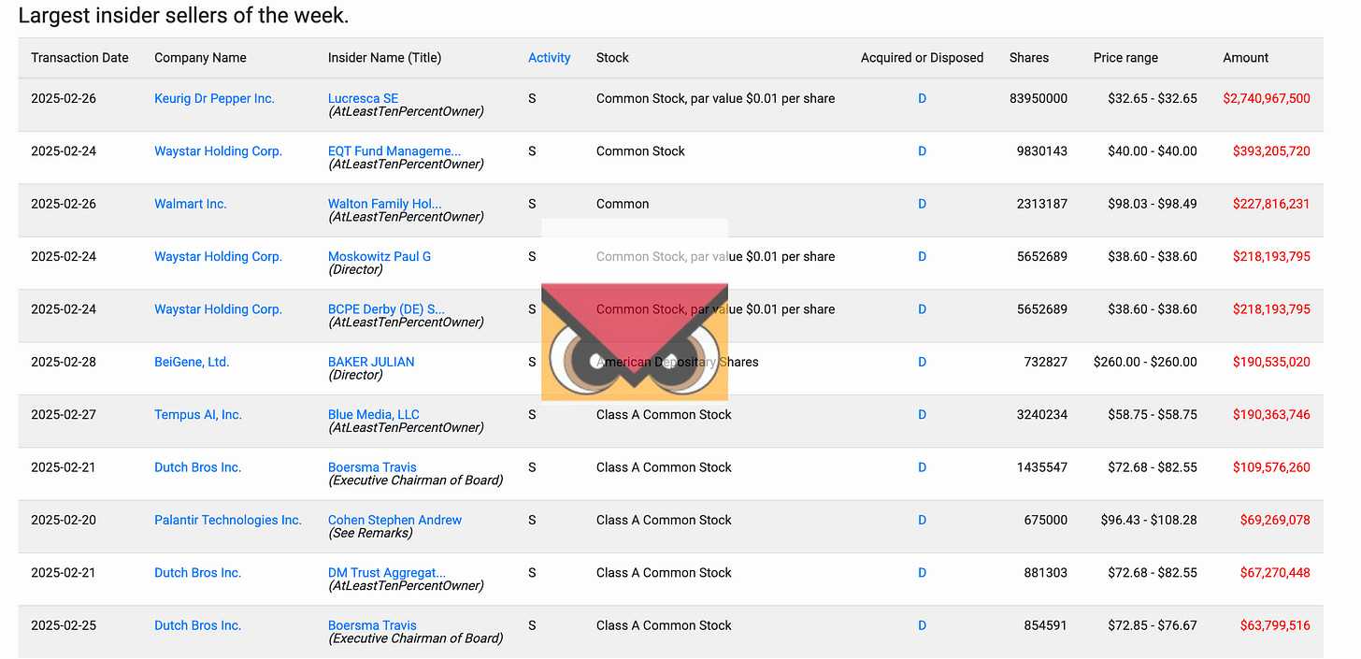Click the Acquired or Disposed column header
Image resolution: width=1361 pixels, height=659 pixels.
[922, 57]
